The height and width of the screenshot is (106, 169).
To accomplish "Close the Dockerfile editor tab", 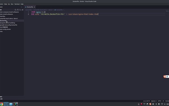I will tap(34, 7).
